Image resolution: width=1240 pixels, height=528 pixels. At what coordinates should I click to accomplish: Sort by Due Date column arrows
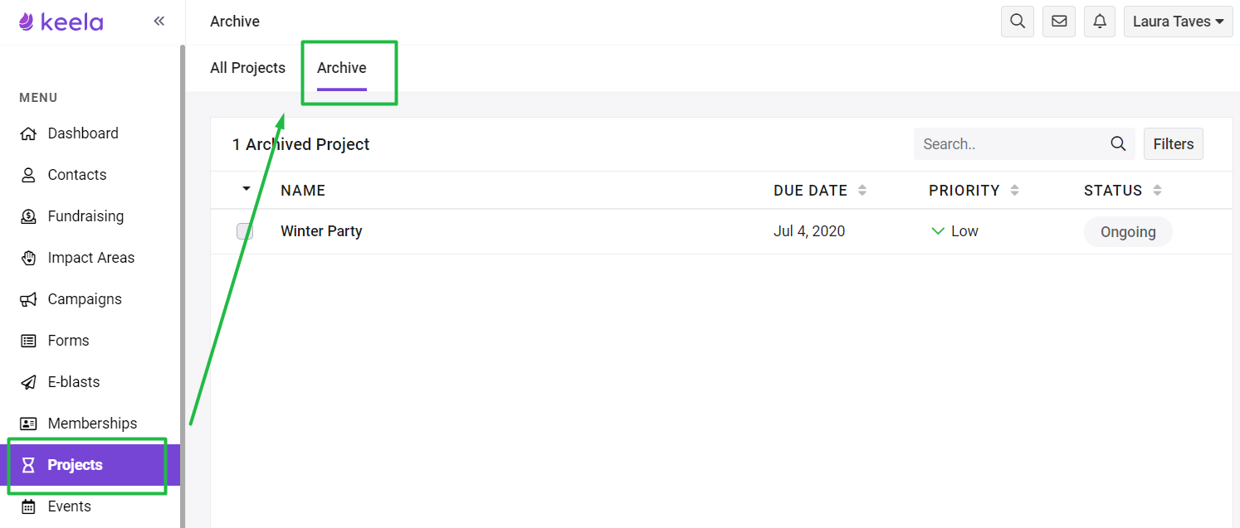pos(862,191)
